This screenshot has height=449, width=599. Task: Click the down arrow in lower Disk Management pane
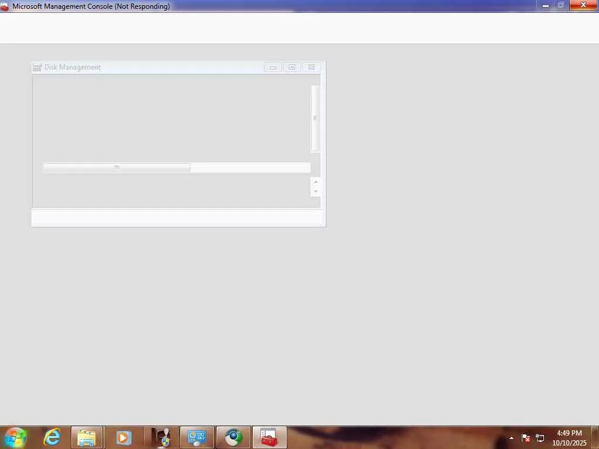tap(315, 191)
